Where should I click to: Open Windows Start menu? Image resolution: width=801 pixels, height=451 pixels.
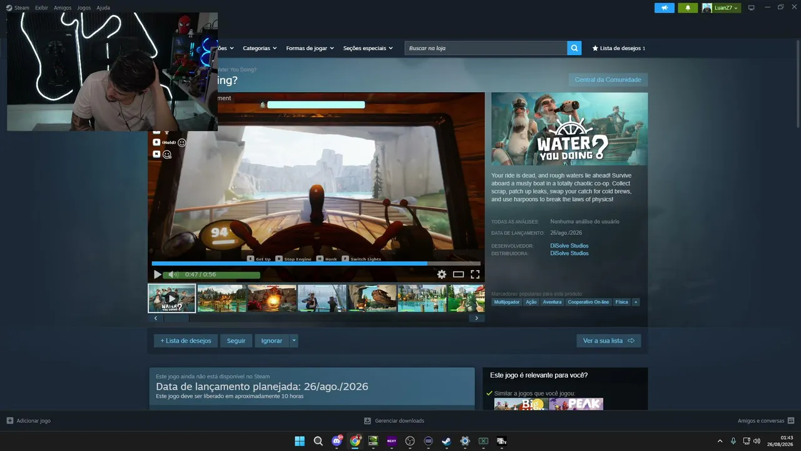point(300,441)
